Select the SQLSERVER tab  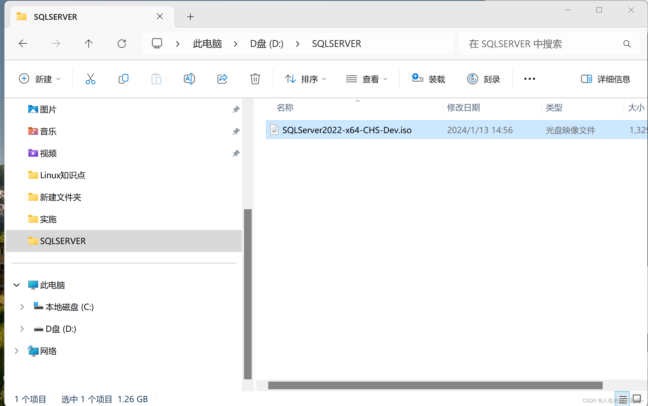click(x=92, y=17)
